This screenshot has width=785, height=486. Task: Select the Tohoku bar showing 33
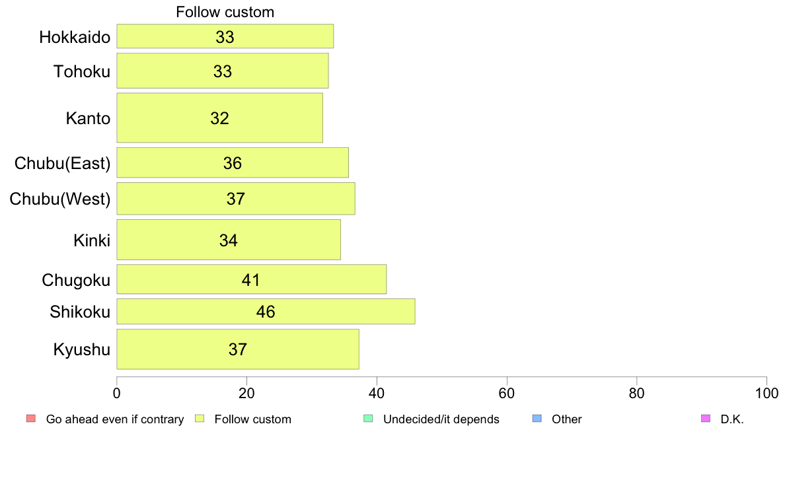click(223, 71)
